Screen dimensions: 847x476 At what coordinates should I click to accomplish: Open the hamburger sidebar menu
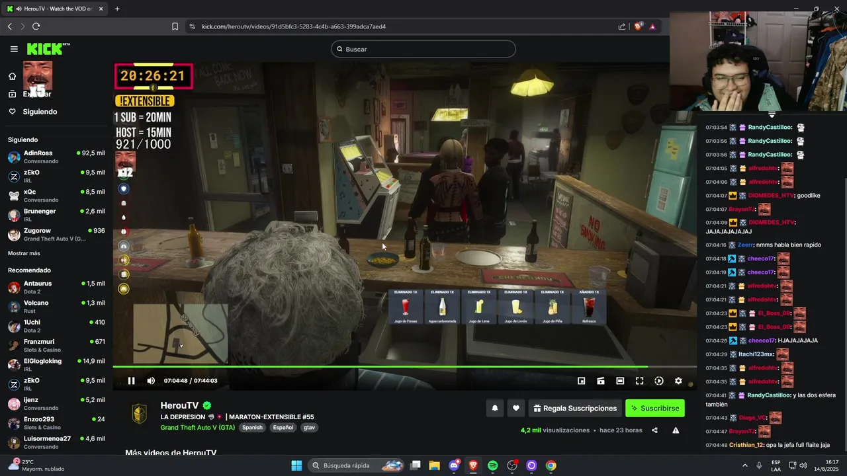[x=14, y=49]
